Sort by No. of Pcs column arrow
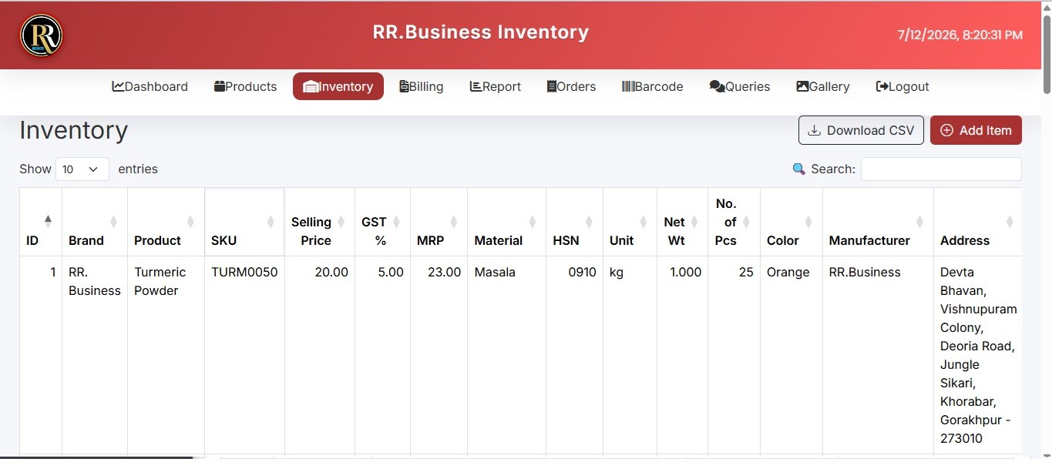 pyautogui.click(x=747, y=222)
